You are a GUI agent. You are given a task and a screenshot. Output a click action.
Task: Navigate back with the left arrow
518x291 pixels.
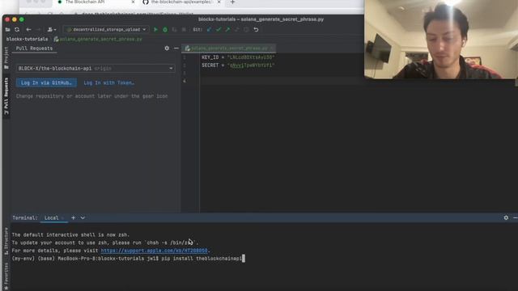(x=29, y=29)
